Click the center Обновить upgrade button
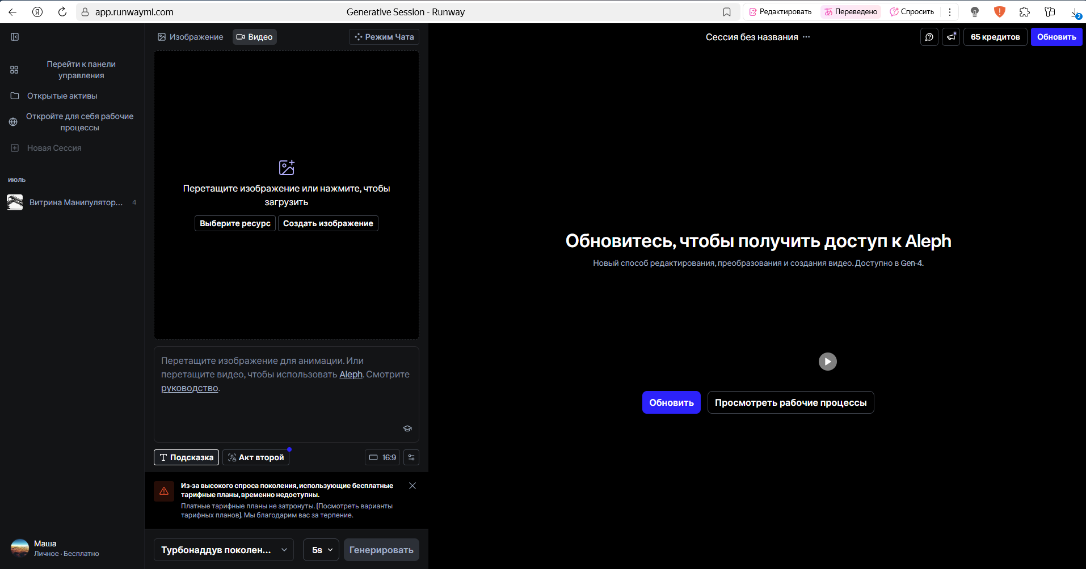 671,402
